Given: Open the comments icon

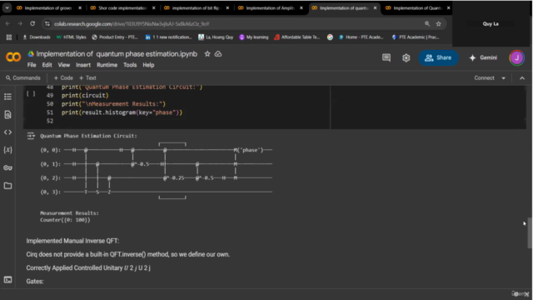Looking at the screenshot, I should tap(386, 57).
